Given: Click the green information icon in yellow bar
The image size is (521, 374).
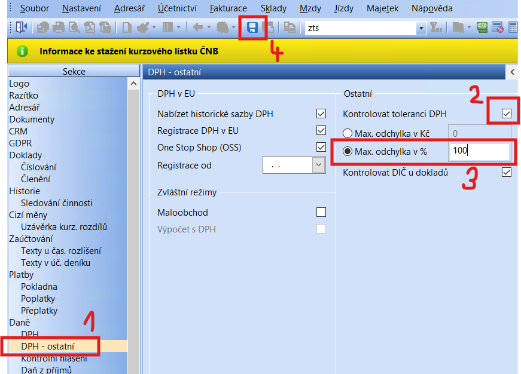Looking at the screenshot, I should [22, 51].
